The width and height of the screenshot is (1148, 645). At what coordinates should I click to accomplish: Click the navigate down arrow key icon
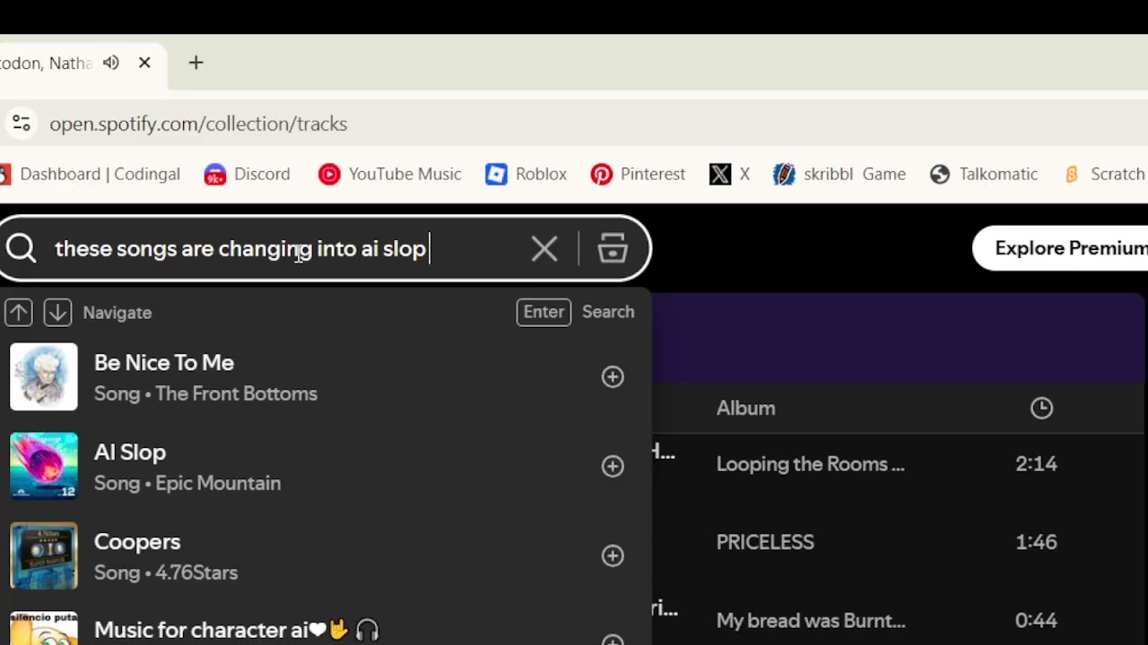click(x=57, y=313)
